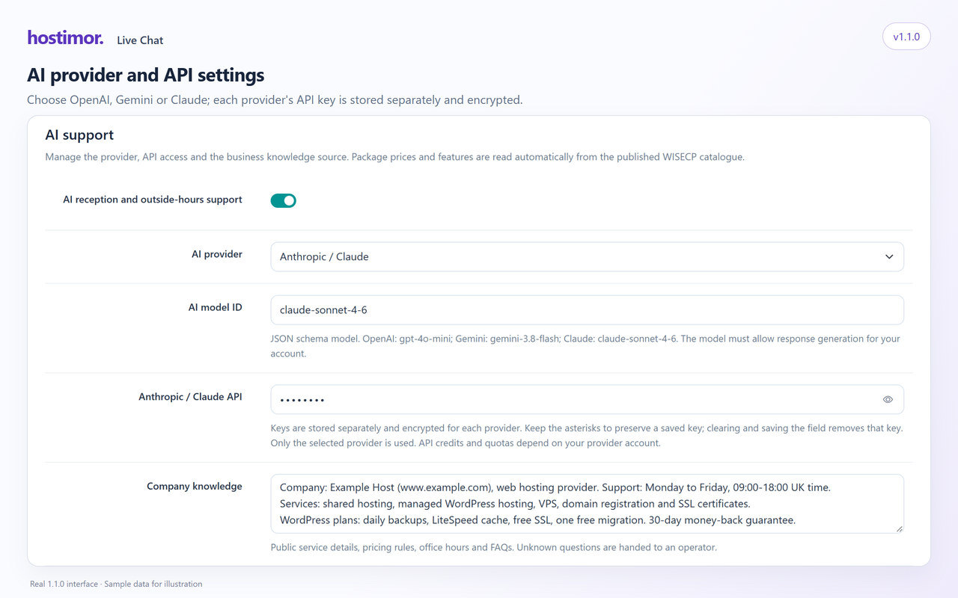Screen dimensions: 958x598
Task: Click the 'AI reception and outside-hours support' label
Action: pyautogui.click(x=153, y=200)
